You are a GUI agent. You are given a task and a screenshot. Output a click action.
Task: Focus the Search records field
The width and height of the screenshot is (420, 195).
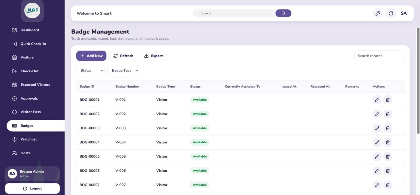click(380, 56)
